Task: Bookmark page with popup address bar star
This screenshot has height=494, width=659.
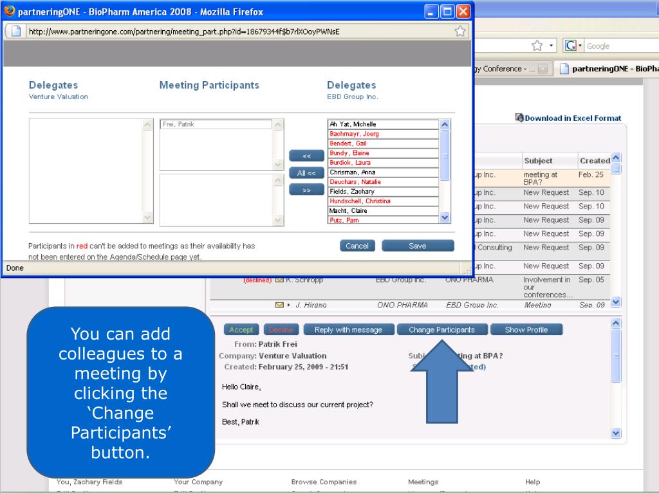Action: point(460,31)
